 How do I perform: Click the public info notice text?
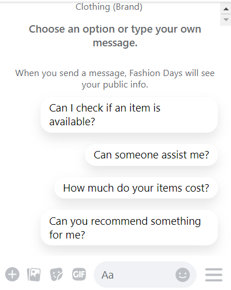[x=115, y=79]
